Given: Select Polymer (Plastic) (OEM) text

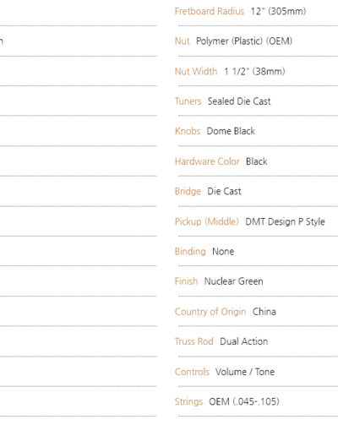Looking at the screenshot, I should point(244,41).
